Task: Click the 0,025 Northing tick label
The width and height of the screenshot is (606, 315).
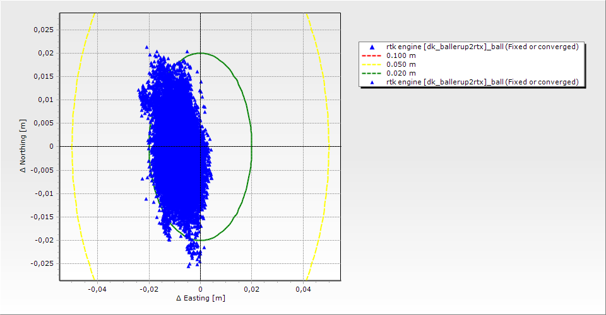Action: coord(44,30)
